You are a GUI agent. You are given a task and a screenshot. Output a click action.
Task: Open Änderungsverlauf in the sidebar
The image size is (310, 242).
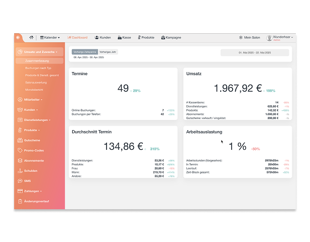coord(36,201)
